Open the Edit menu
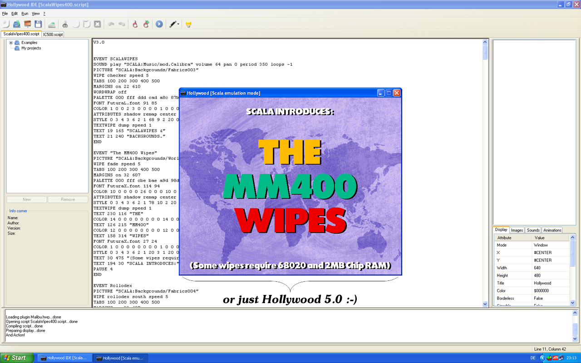 (15, 14)
